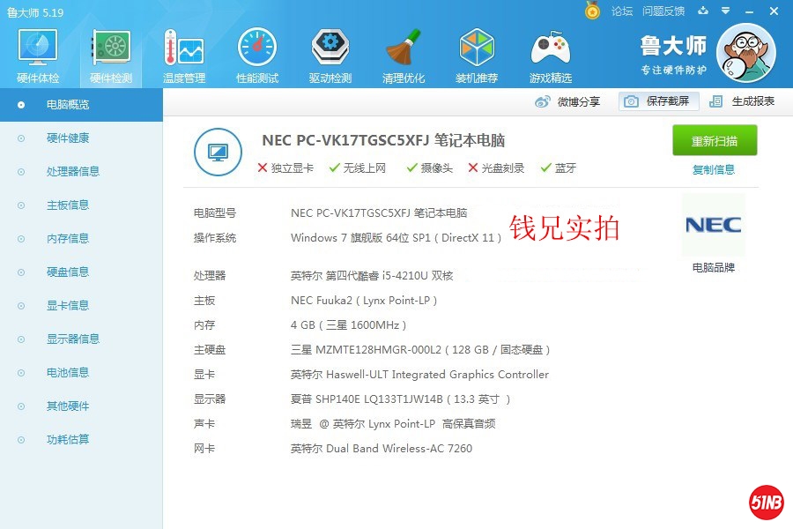Click the 独立显卡 status item
The image size is (793, 529).
coord(285,168)
